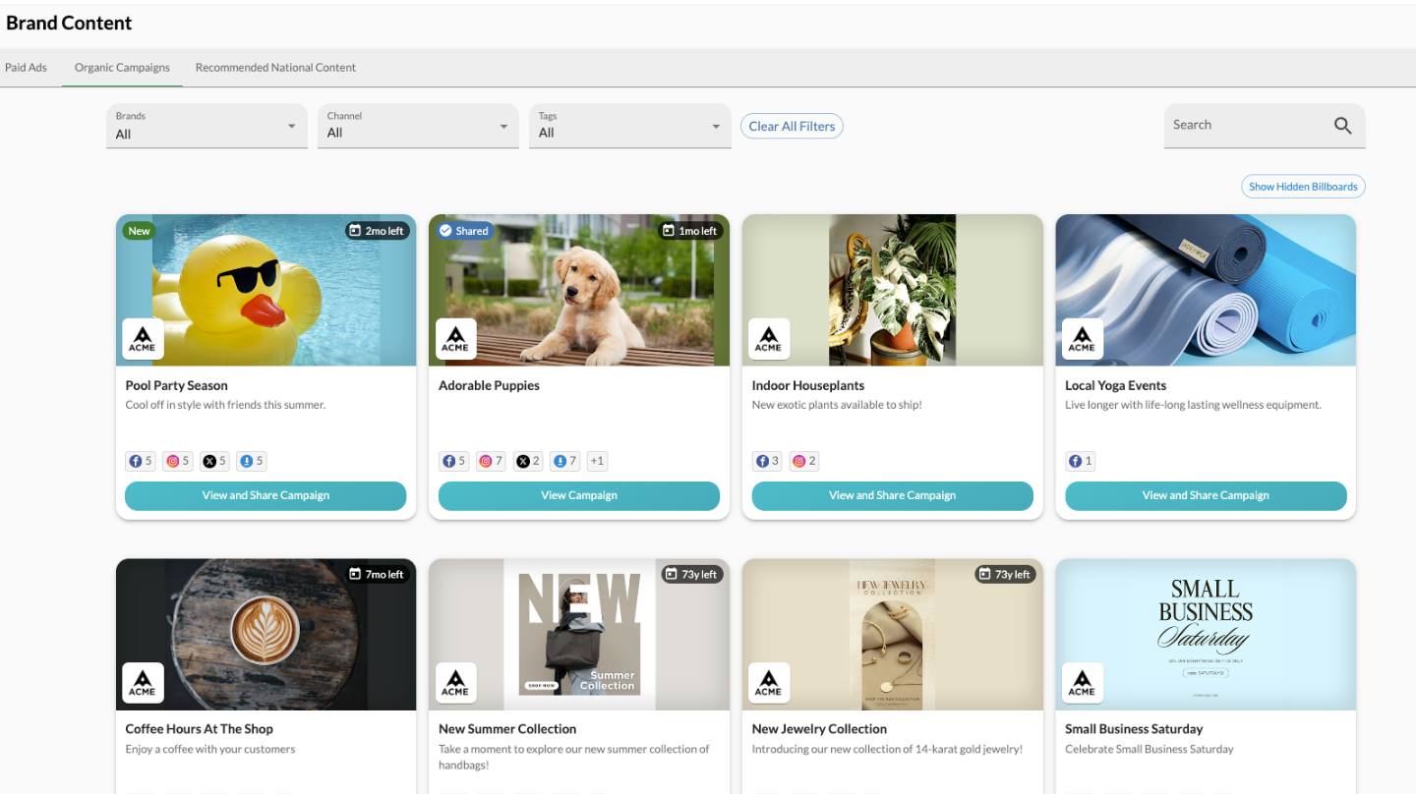
Task: Click ACME logo on Pool Party Season card
Action: (143, 339)
